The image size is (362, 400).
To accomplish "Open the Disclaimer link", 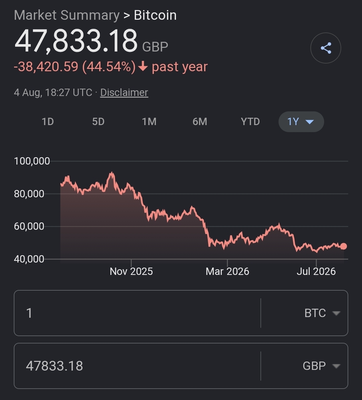I will pos(124,92).
